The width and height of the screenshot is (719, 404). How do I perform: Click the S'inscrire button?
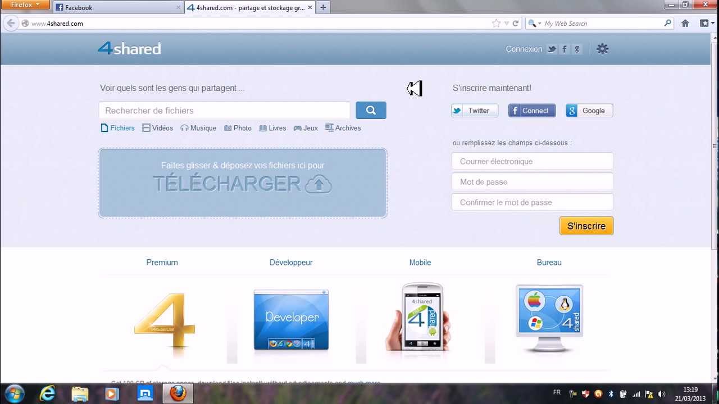pos(586,226)
